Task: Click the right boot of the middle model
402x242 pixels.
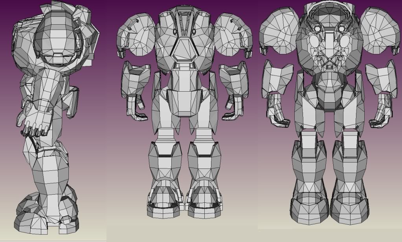Action: [x=204, y=198]
